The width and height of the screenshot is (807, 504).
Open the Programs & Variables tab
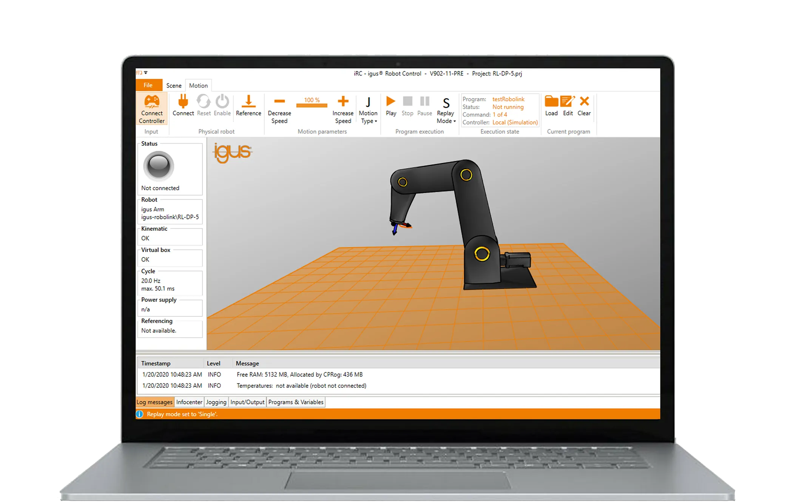296,402
